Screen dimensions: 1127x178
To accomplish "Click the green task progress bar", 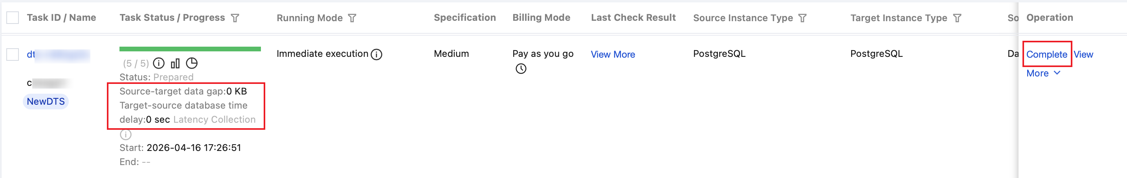I will click(x=190, y=49).
